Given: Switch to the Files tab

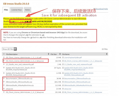Looking at the screenshot, I should click(x=6, y=10).
